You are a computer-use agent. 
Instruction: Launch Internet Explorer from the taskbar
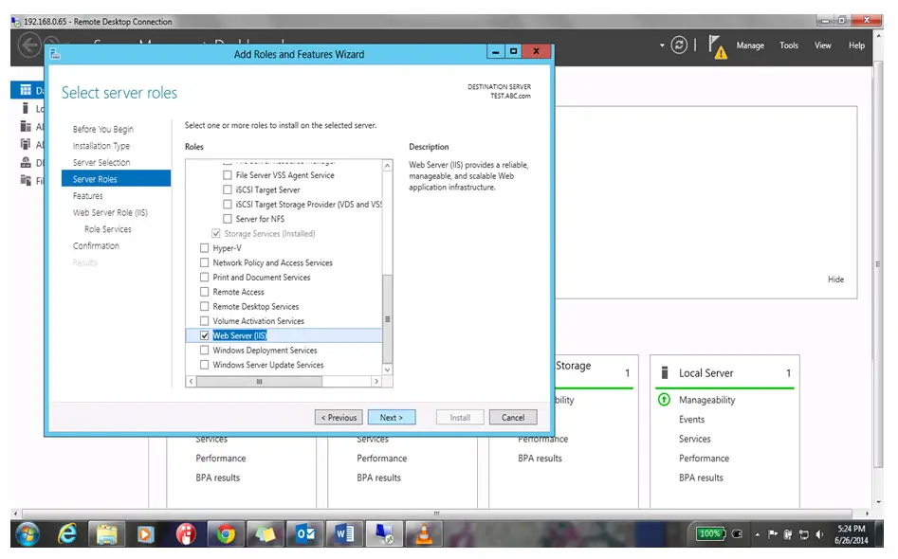[67, 534]
